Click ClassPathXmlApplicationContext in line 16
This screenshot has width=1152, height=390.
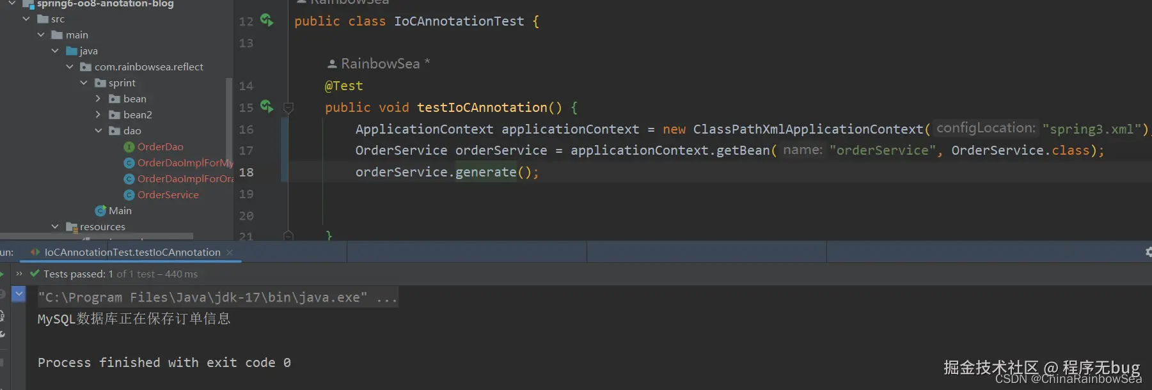809,129
